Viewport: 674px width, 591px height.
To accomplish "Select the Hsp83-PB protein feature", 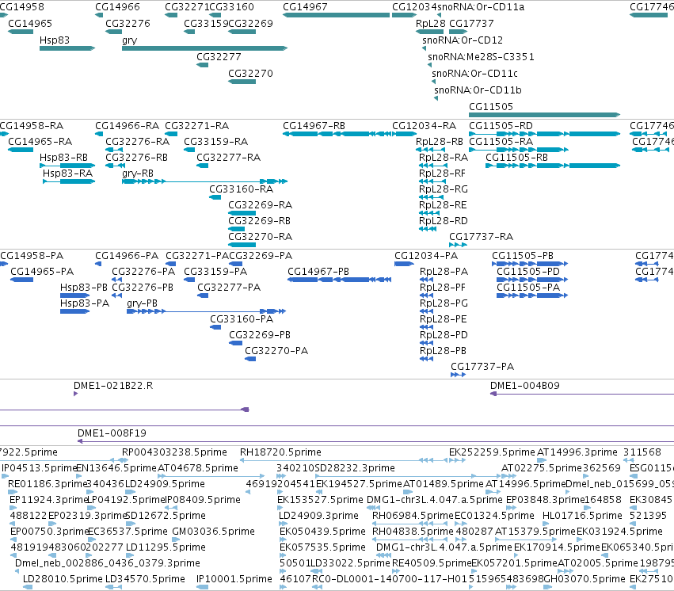I will tap(74, 295).
